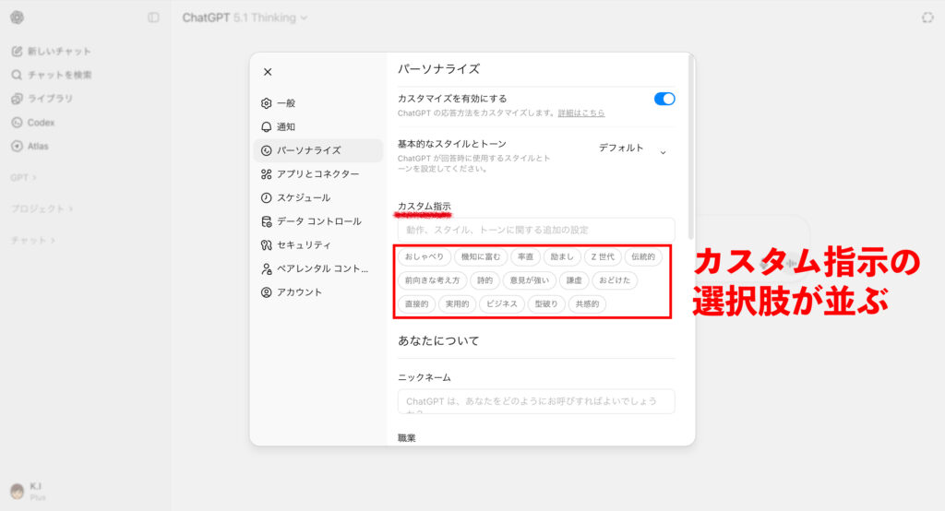Screen dimensions: 945x511
Task: Open the ChatGPT 5.1 Thinking model selector
Action: point(245,18)
